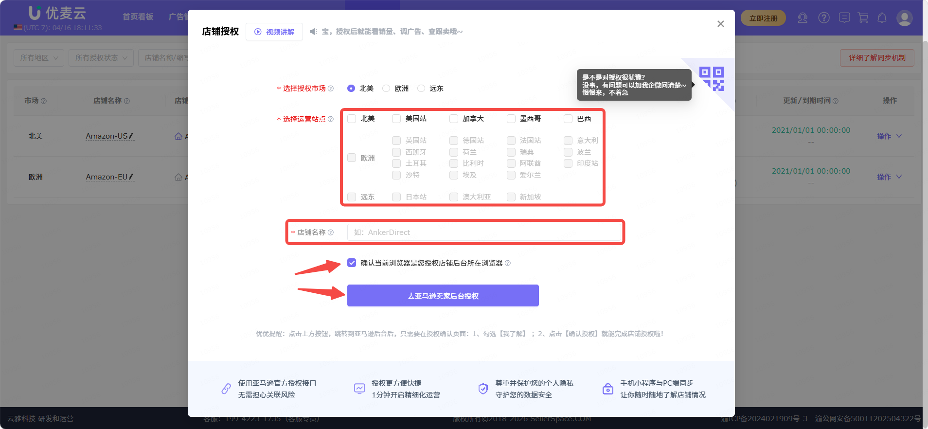
Task: Click help icon next to 选择授权市场
Action: pyautogui.click(x=331, y=89)
